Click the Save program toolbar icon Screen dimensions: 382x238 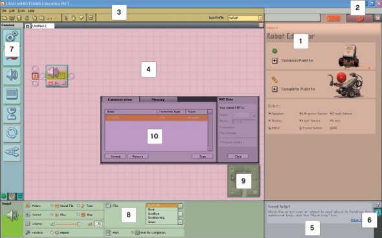[19, 18]
